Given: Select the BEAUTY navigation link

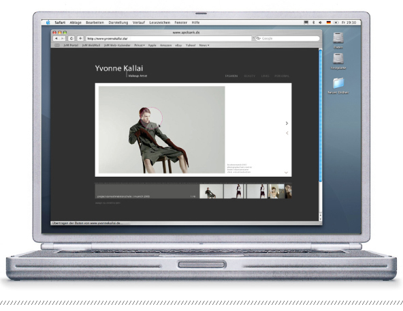Looking at the screenshot, I should (250, 76).
